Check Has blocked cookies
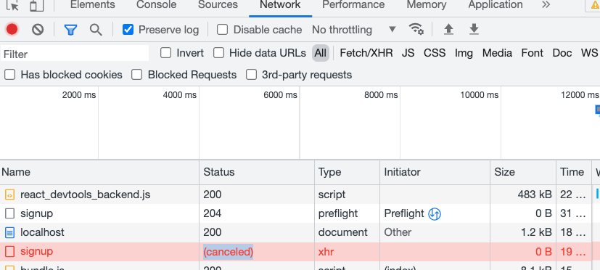 tap(9, 75)
